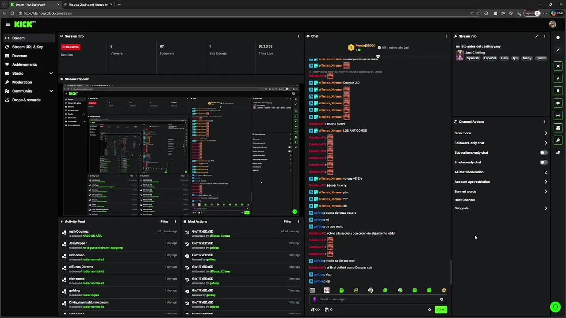The height and width of the screenshot is (318, 566).
Task: Open a new browser tab
Action: point(119,4)
